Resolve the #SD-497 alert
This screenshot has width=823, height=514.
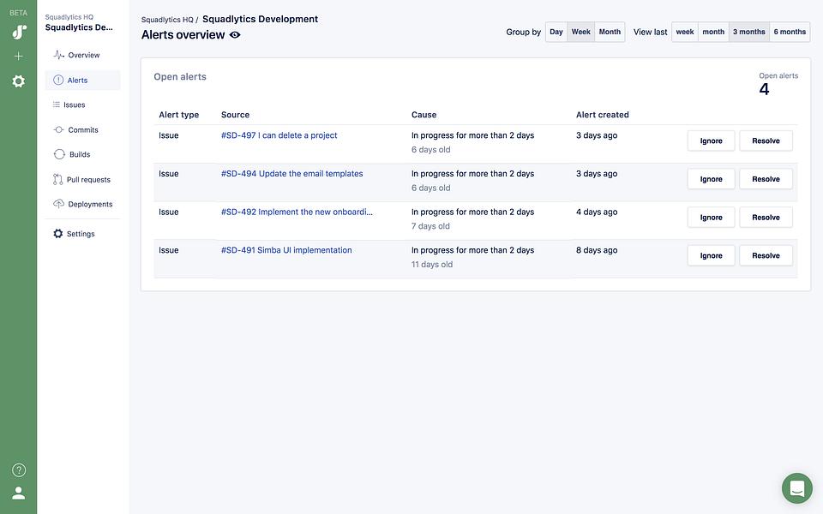(766, 140)
